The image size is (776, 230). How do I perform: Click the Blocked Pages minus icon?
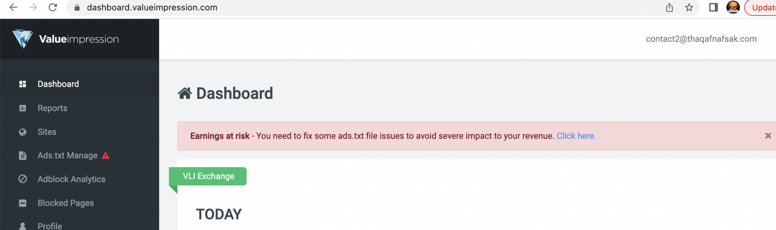point(23,203)
